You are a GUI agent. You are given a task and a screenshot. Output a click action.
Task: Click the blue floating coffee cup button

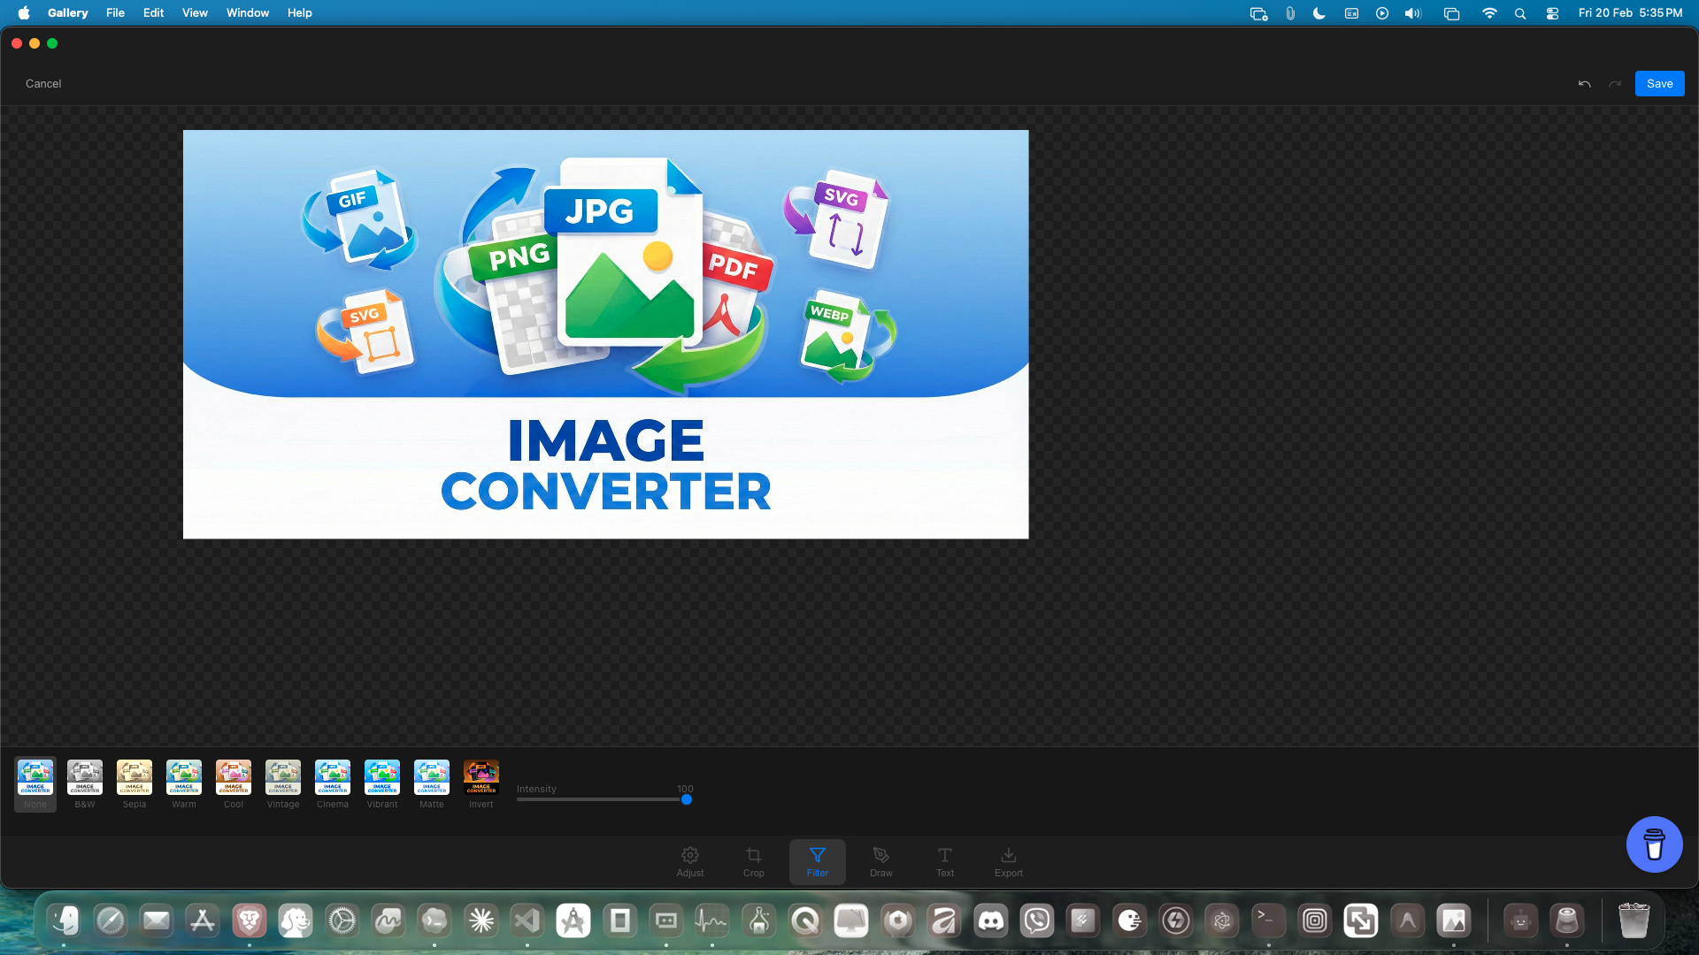click(1654, 844)
